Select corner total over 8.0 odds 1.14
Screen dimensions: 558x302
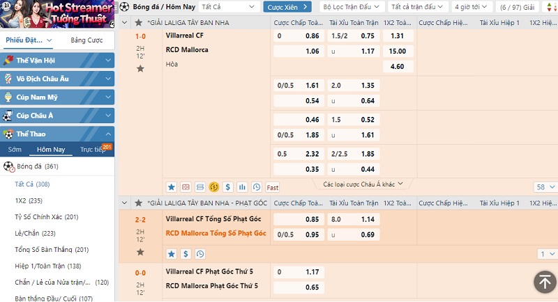click(354, 219)
